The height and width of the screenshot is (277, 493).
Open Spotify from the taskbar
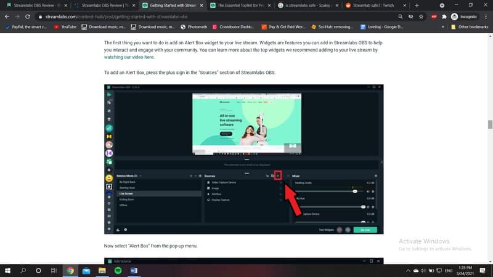[x=118, y=270]
